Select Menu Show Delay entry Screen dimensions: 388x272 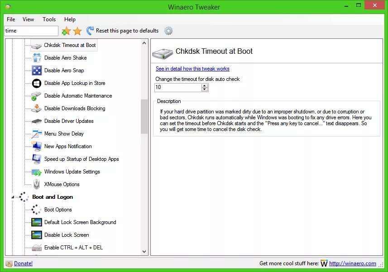(64, 134)
